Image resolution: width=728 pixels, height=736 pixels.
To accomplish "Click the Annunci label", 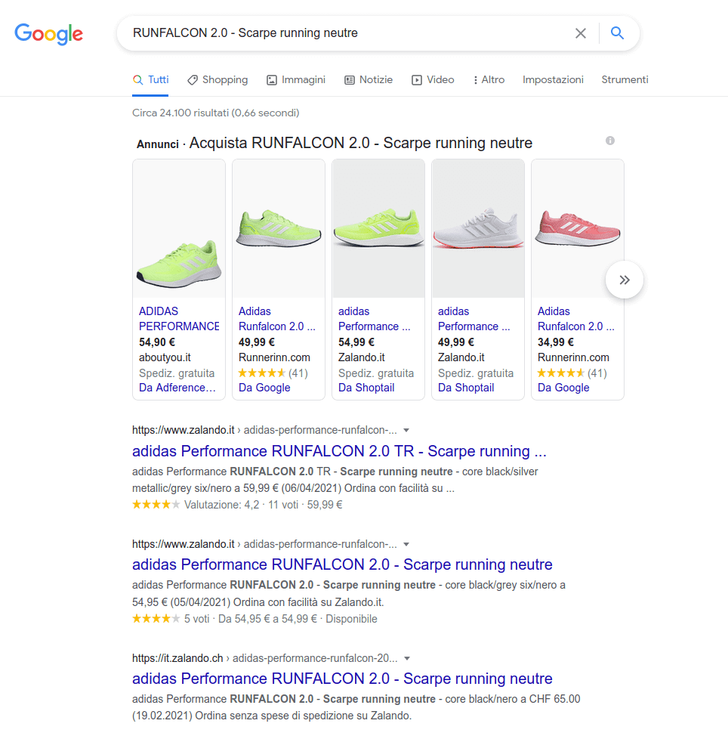I will [158, 144].
